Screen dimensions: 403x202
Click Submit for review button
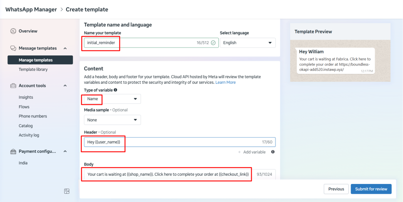[x=371, y=189]
